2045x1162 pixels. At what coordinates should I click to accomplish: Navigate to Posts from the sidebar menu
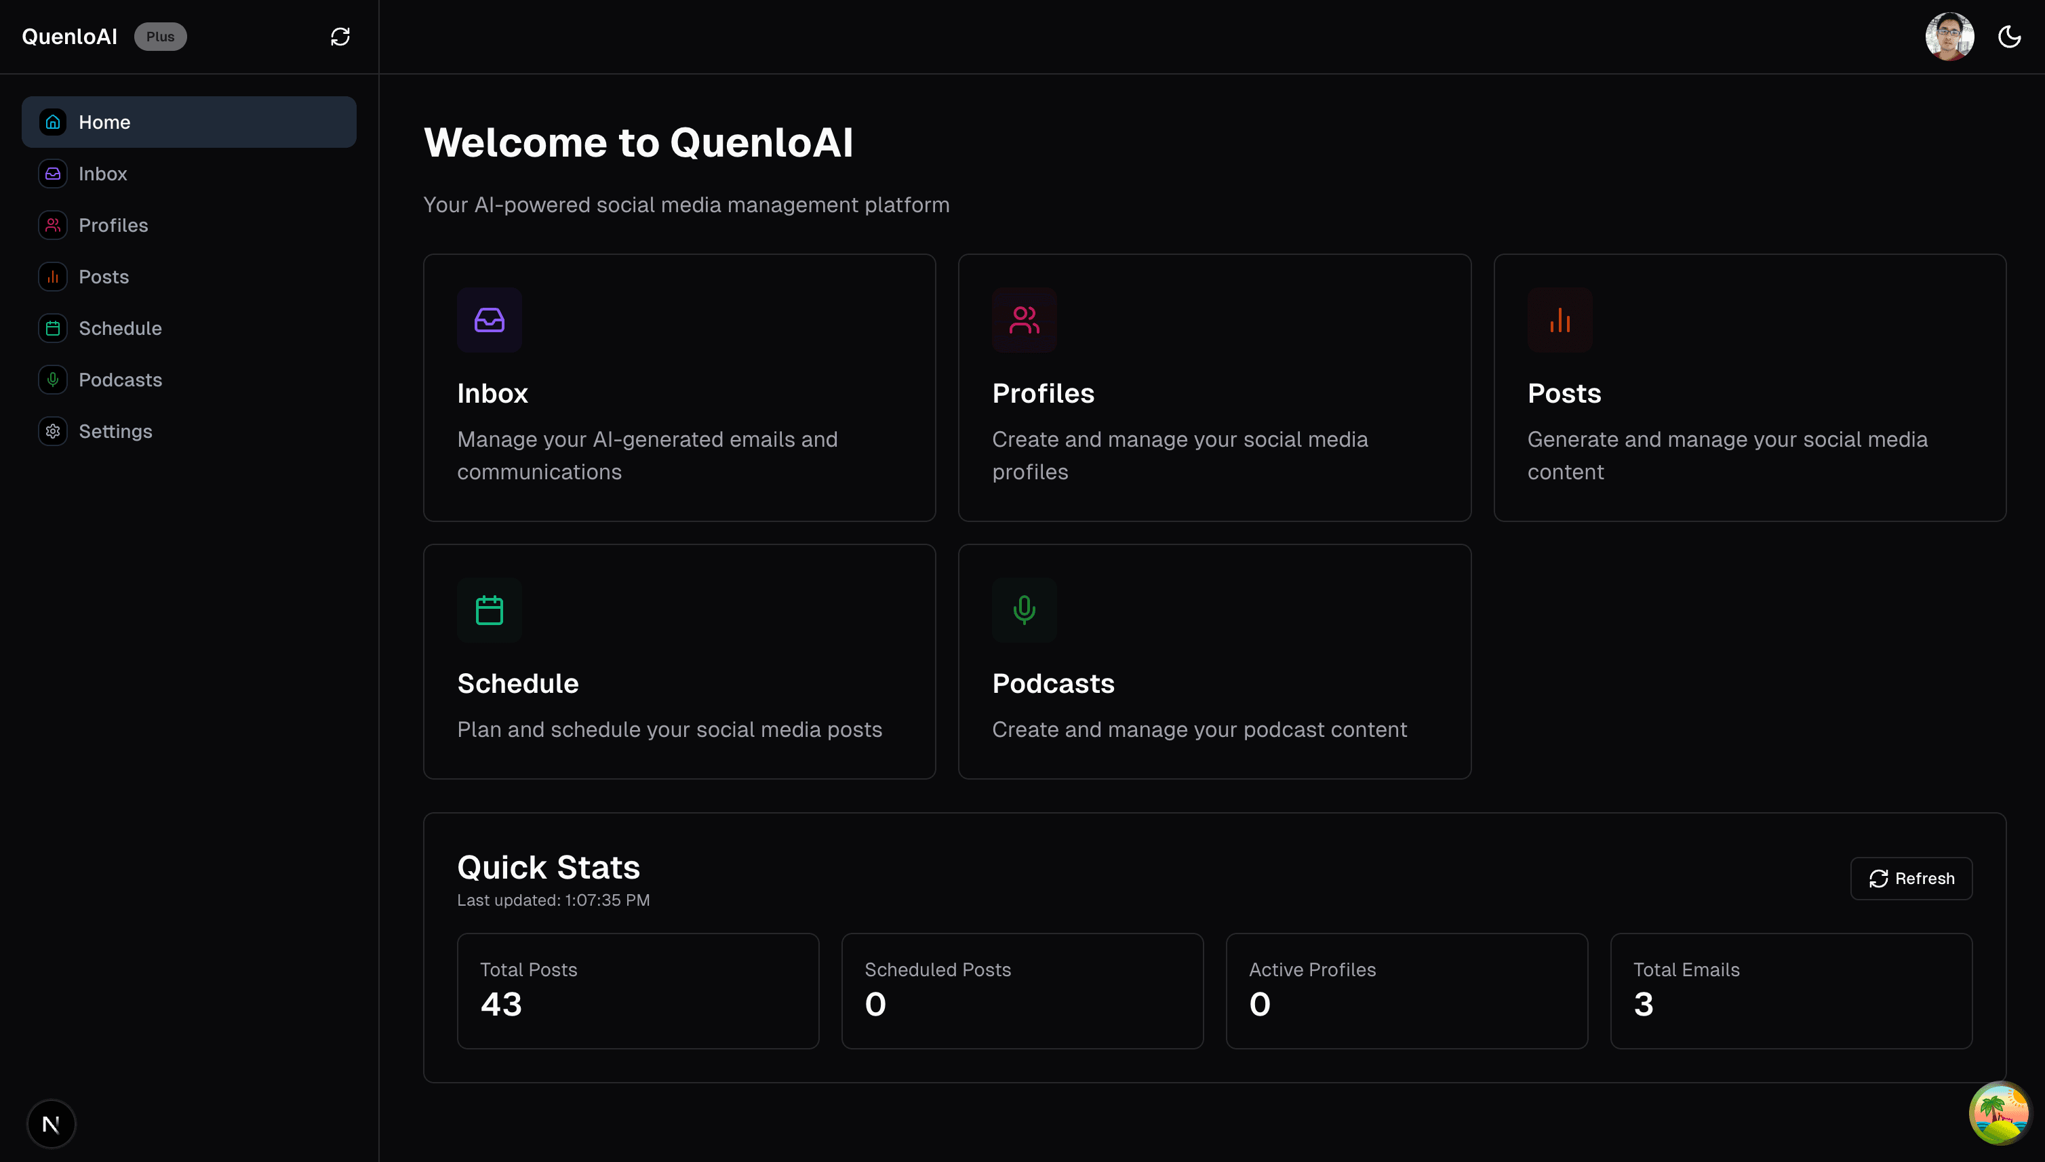point(104,276)
